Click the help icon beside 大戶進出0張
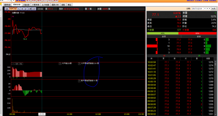 tap(60, 64)
